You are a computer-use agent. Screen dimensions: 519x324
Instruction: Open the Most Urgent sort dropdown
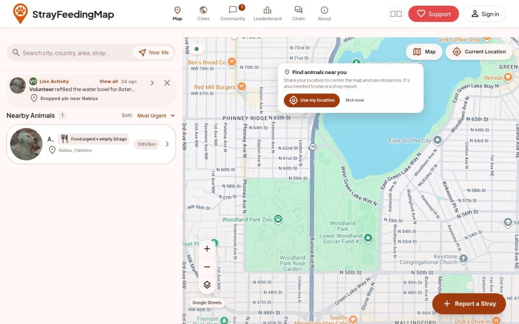tap(156, 116)
